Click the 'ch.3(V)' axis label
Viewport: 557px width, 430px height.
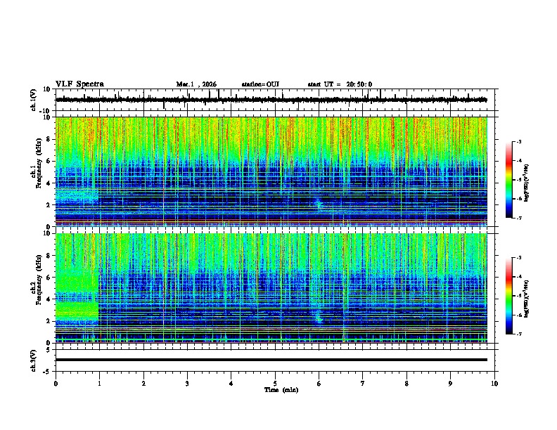[x=34, y=360]
